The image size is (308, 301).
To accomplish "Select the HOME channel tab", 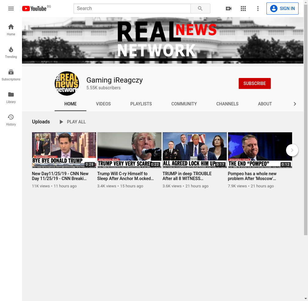I will pos(71,104).
